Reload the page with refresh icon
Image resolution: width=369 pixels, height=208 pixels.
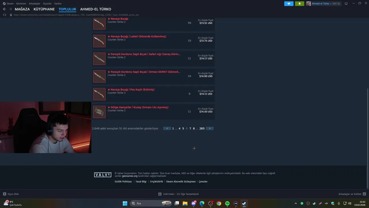pos(4,15)
